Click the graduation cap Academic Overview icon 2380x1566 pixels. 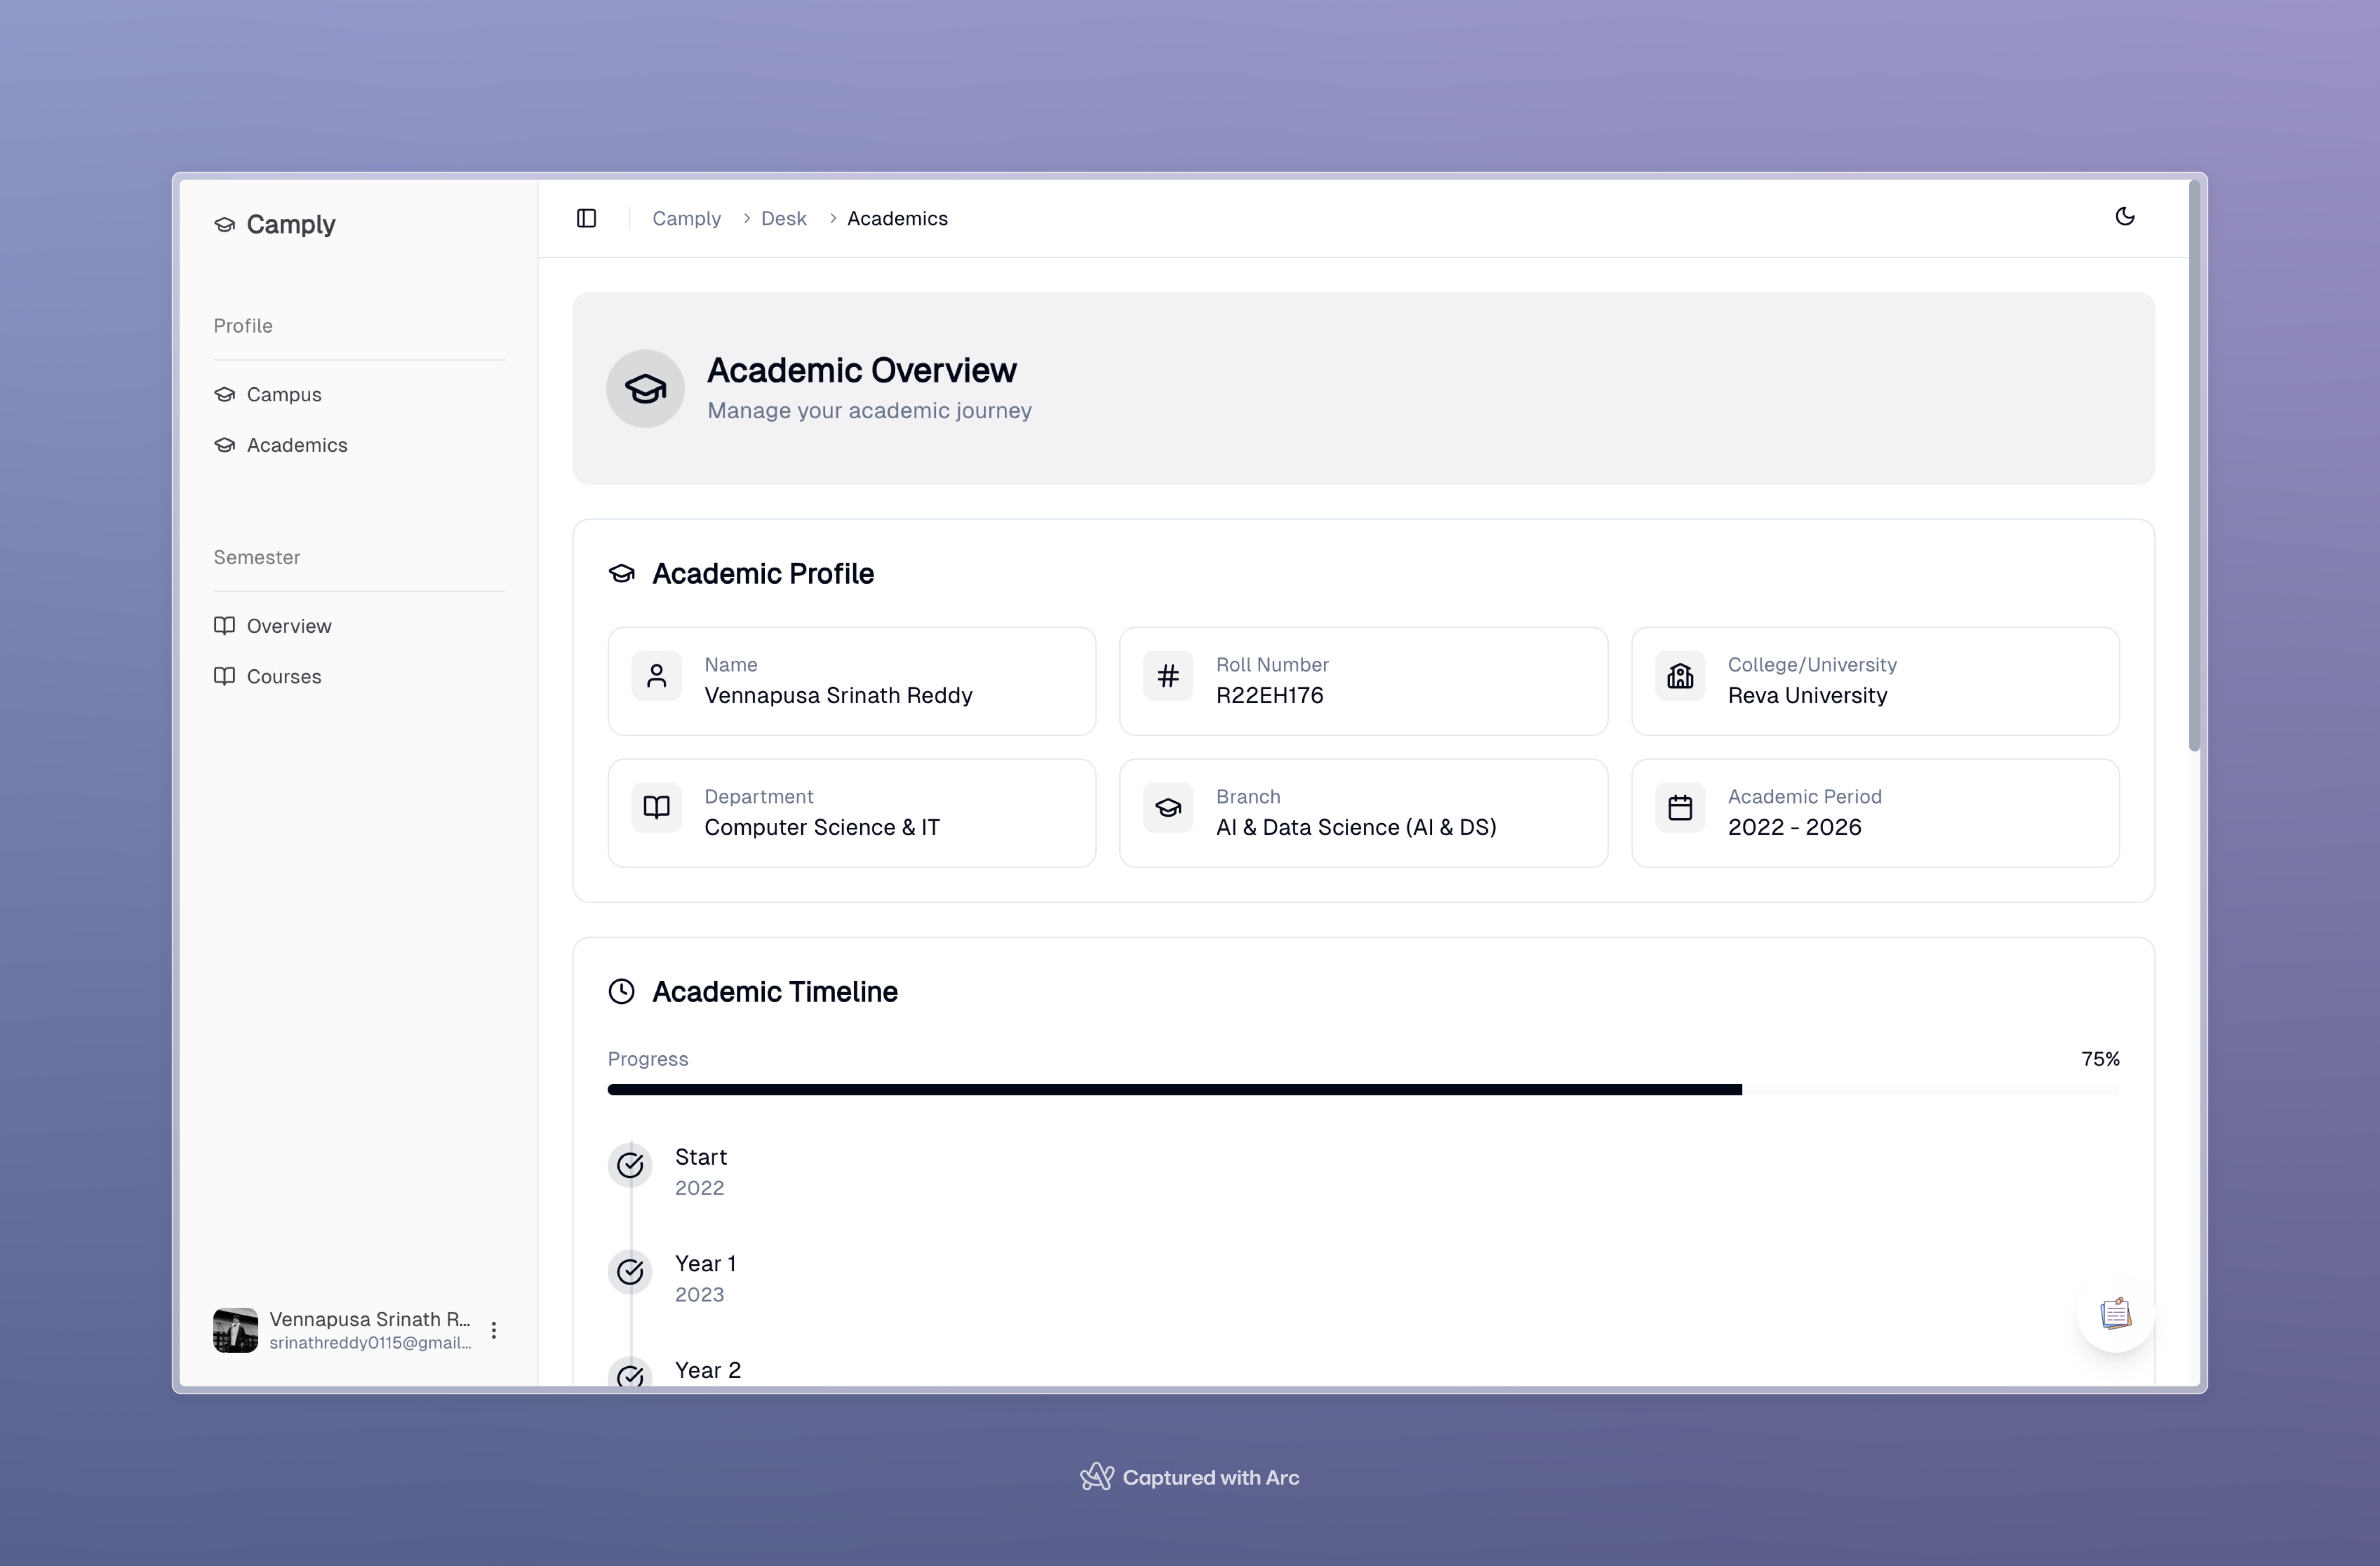[x=645, y=388]
